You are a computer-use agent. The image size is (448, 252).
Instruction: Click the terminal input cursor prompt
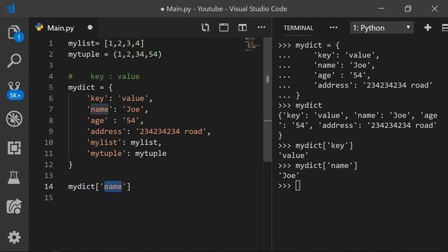coord(297,185)
